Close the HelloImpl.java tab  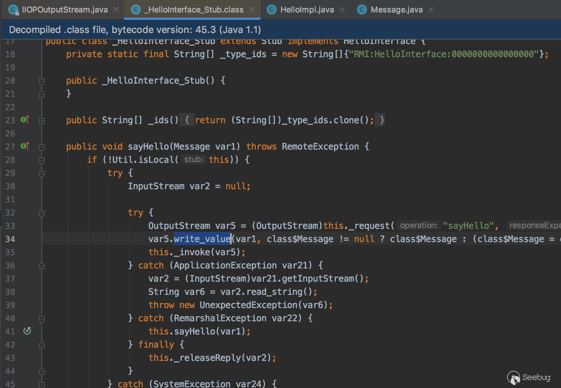(342, 10)
